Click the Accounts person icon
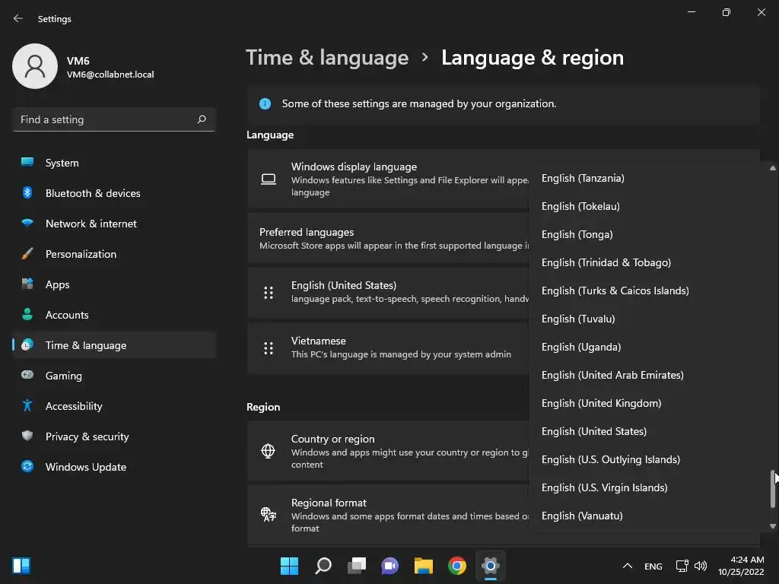The width and height of the screenshot is (779, 584). [x=27, y=314]
